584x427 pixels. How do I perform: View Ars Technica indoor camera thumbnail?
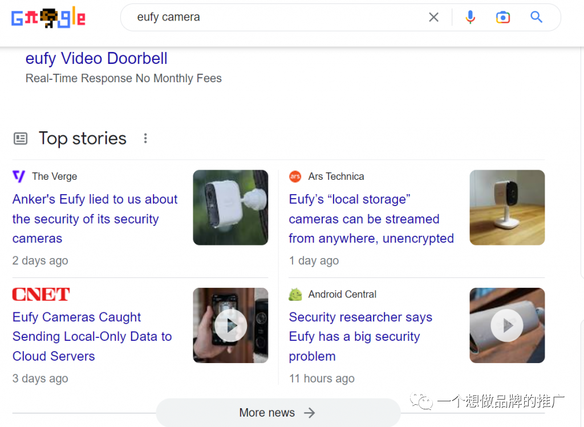507,207
